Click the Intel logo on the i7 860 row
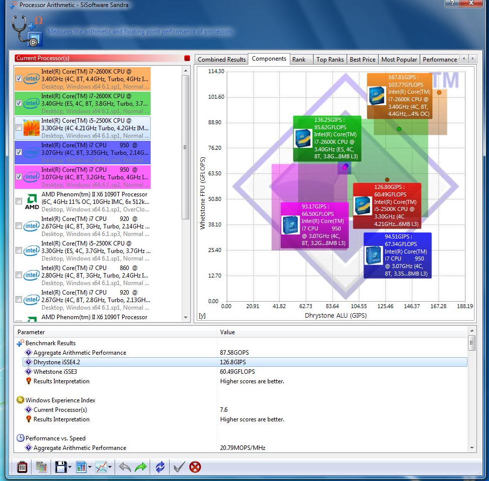 coord(32,275)
